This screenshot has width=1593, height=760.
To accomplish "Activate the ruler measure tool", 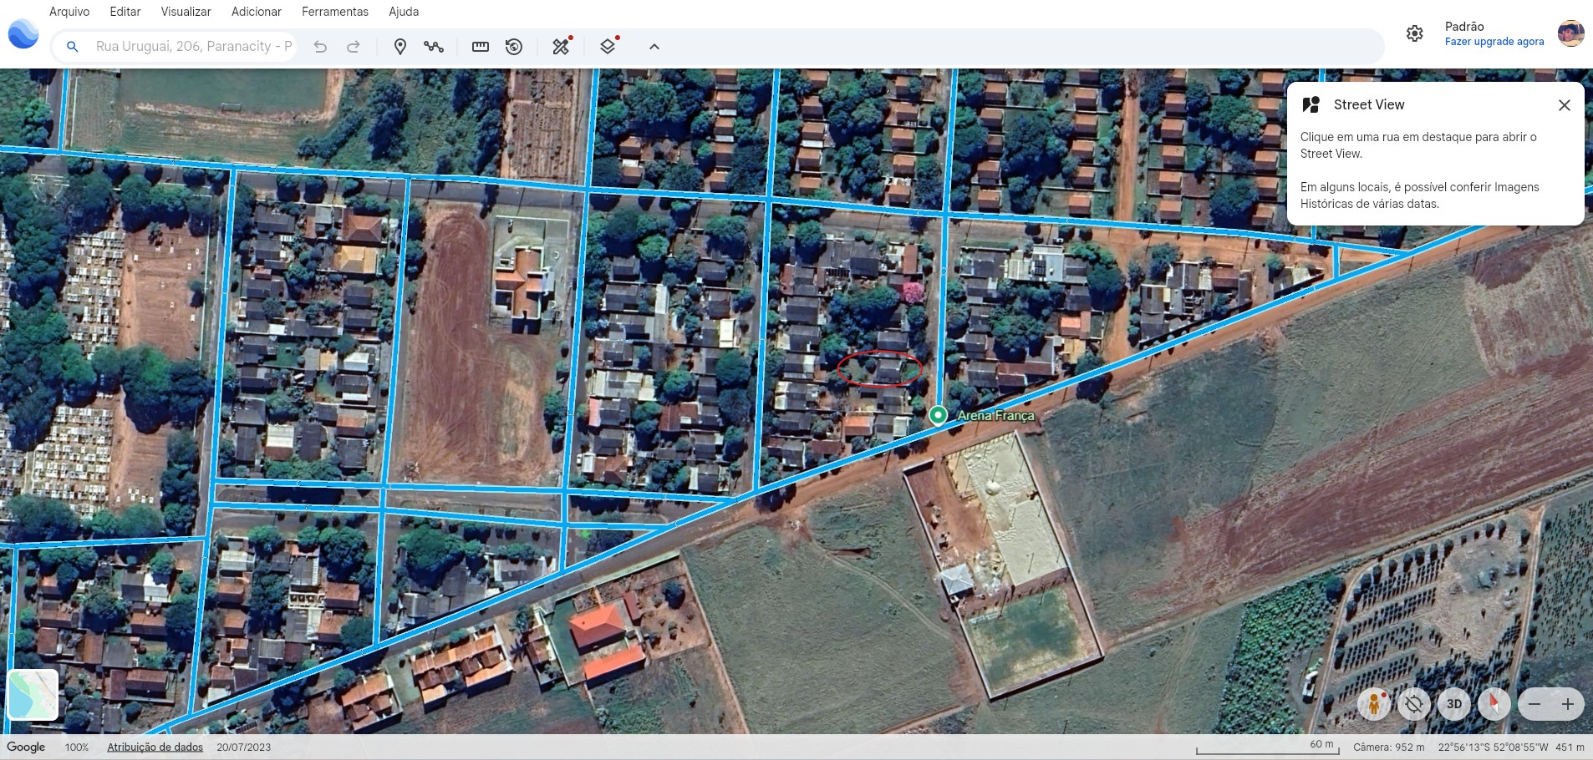I will coord(481,47).
